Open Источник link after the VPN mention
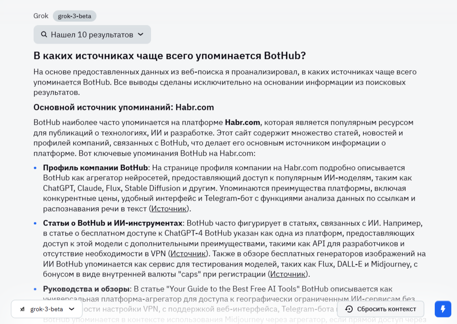 click(188, 253)
